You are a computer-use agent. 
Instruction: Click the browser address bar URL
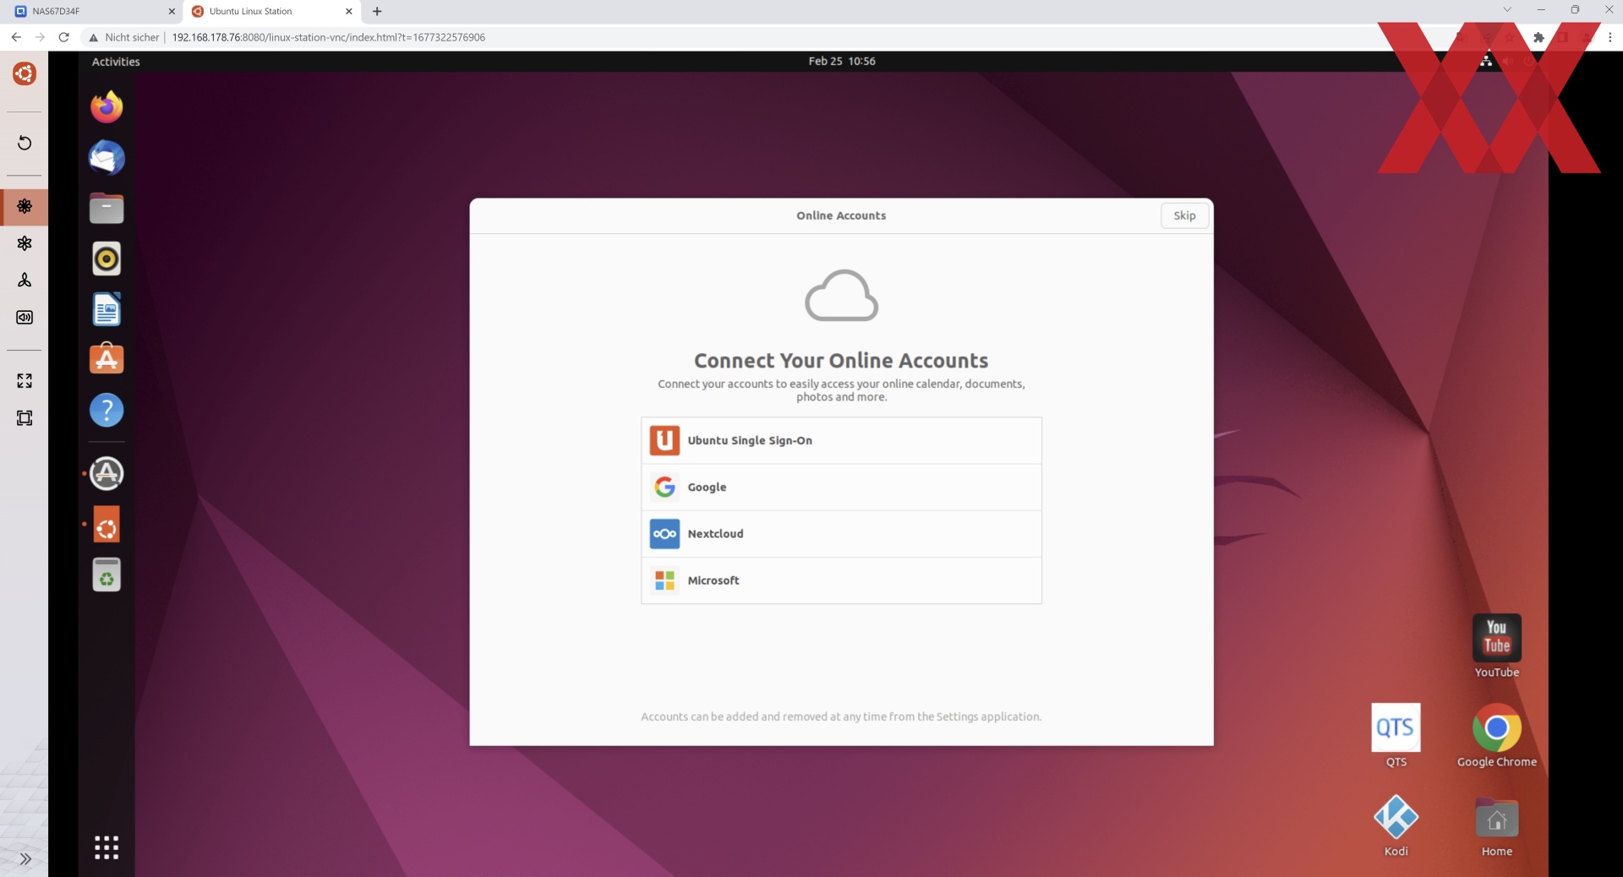[x=329, y=37]
